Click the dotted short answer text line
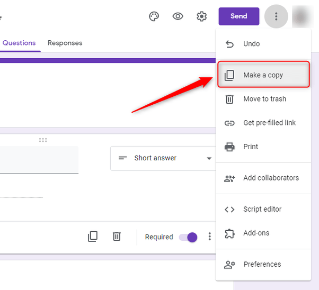Image resolution: width=319 pixels, height=290 pixels. 21,197
